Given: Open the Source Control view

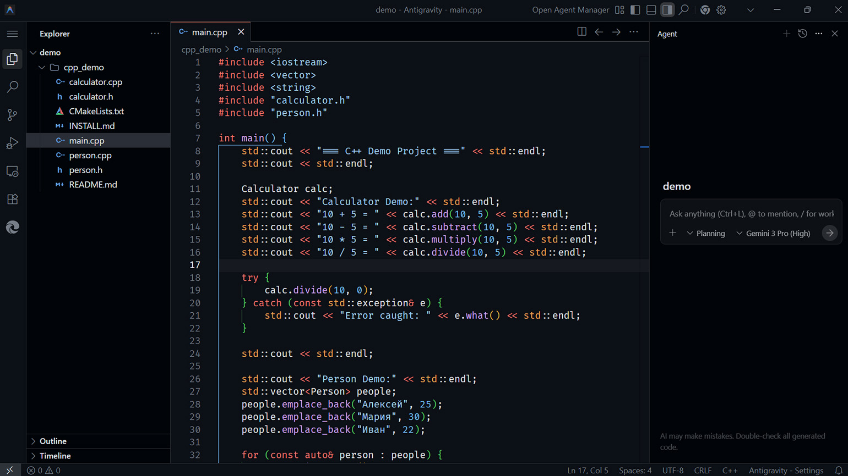Looking at the screenshot, I should [x=12, y=115].
